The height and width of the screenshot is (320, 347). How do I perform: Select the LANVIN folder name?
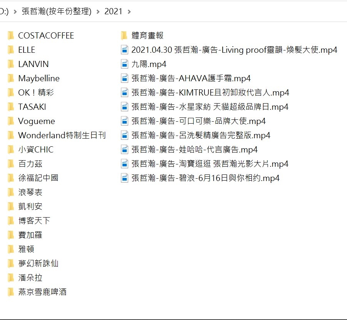point(34,64)
